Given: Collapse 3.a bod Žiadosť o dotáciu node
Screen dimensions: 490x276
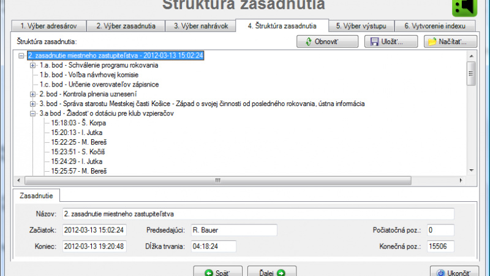Looking at the screenshot, I should 32,113.
